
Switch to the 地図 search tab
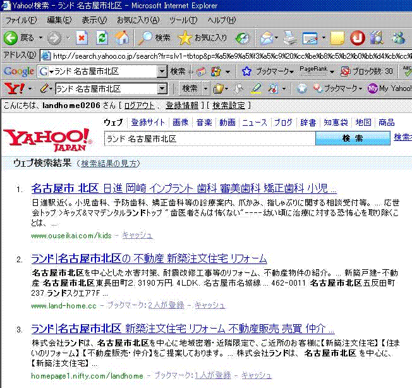tap(363, 123)
